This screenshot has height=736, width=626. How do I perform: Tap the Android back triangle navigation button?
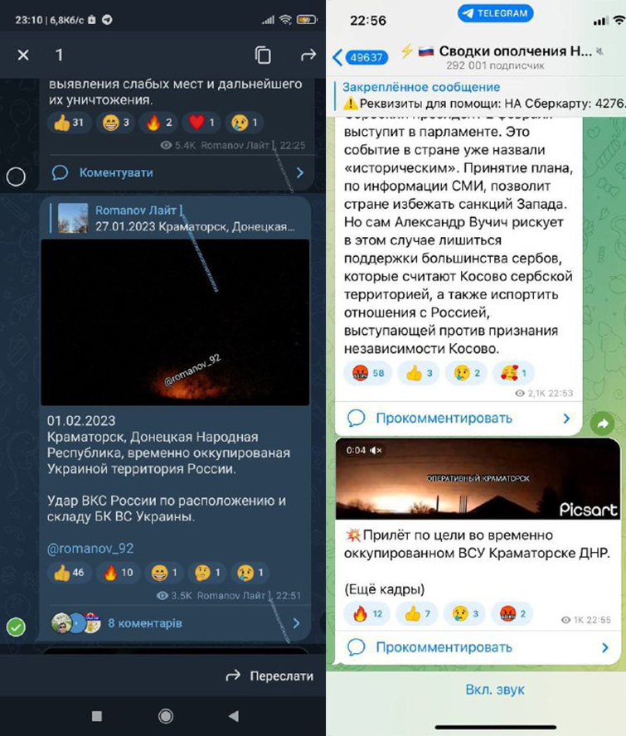tap(234, 716)
